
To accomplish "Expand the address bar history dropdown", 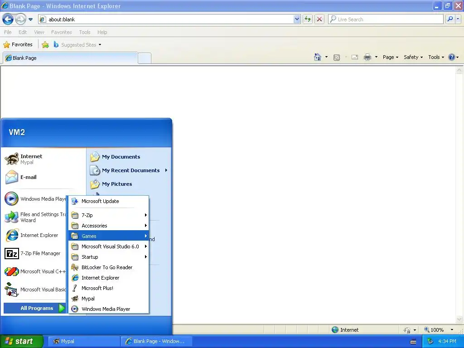I will 297,19.
